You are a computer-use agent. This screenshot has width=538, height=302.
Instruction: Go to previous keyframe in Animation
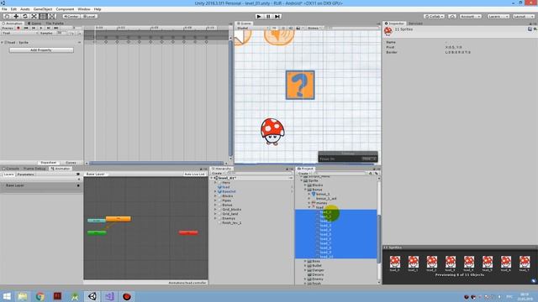coord(34,28)
